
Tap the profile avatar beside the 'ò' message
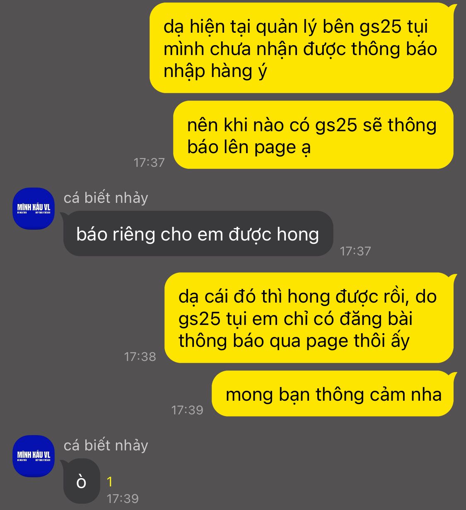[x=34, y=456]
